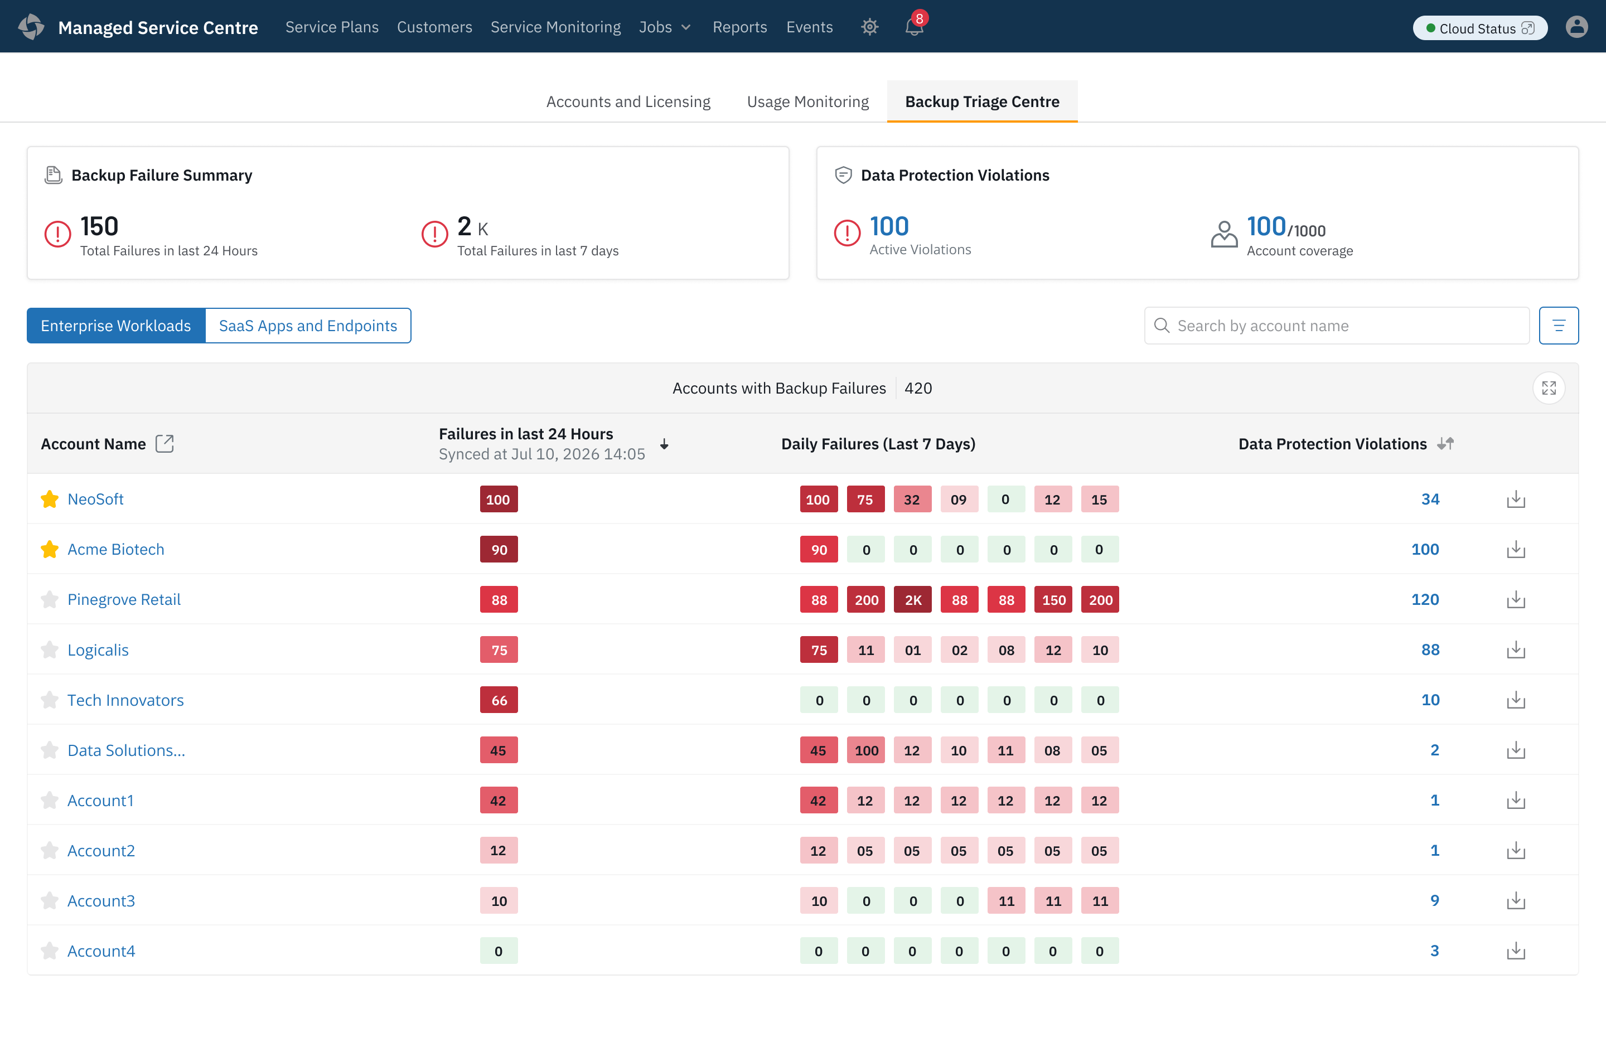
Task: Sort by Failures in last 24 Hours arrow
Action: click(664, 444)
